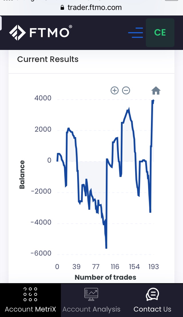Click the Account Analysis monitor icon
Screen dimensions: 183x317
[91, 294]
